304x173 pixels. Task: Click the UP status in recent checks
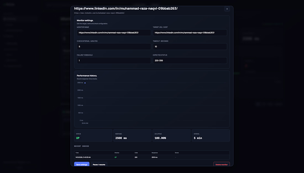coord(116,157)
